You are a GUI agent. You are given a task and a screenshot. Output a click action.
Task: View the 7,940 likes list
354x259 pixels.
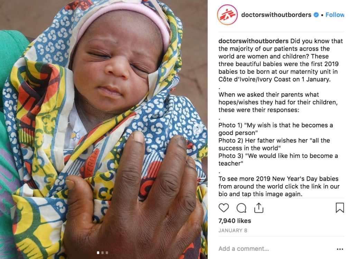(x=235, y=221)
